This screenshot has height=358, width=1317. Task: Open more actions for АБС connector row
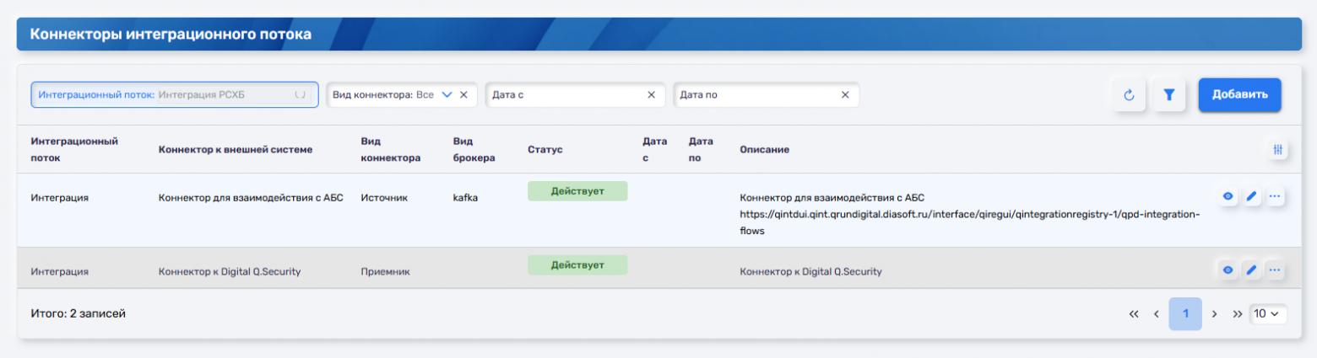(1275, 196)
